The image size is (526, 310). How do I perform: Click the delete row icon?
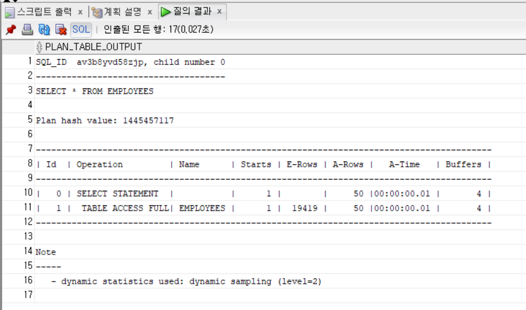pyautogui.click(x=61, y=29)
